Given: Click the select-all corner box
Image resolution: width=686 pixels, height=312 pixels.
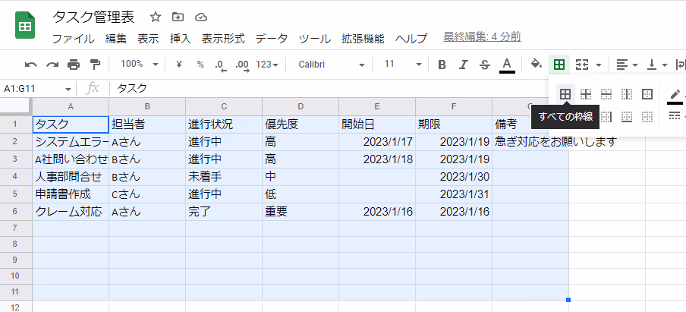Looking at the screenshot, I should [16, 106].
